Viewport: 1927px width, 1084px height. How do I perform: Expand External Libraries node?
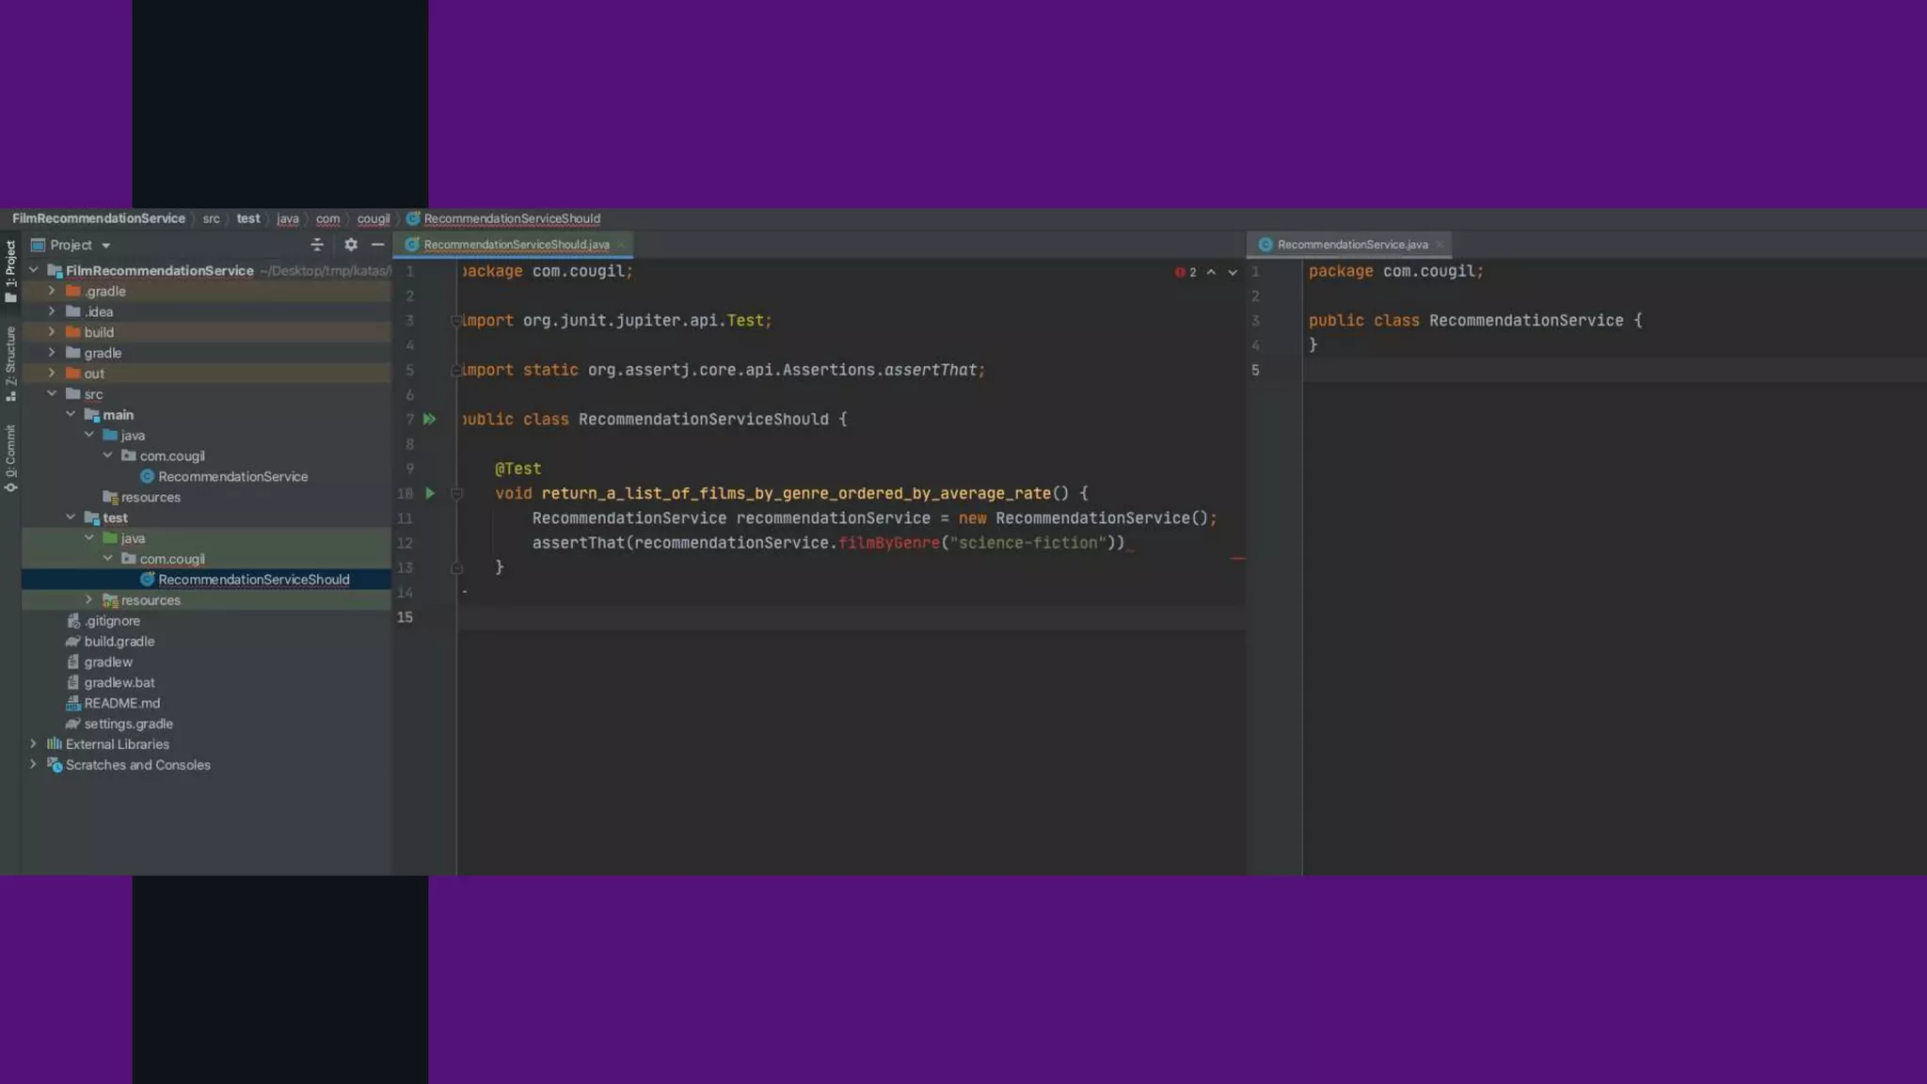point(33,744)
